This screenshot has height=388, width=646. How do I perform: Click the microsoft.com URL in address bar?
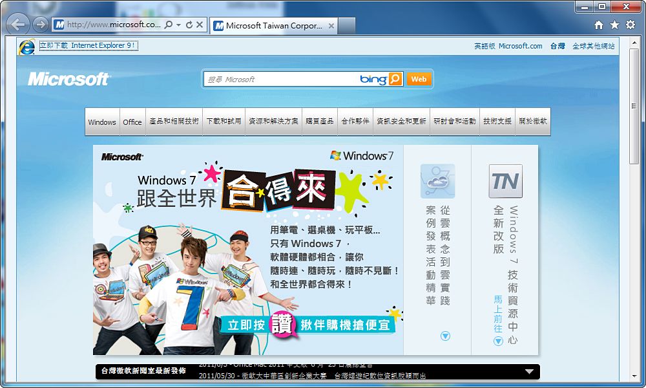(114, 25)
